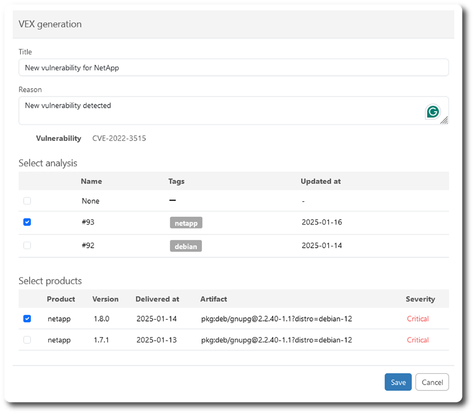Viewport: 474px width, 414px height.
Task: Click the Severity column header
Action: click(420, 299)
